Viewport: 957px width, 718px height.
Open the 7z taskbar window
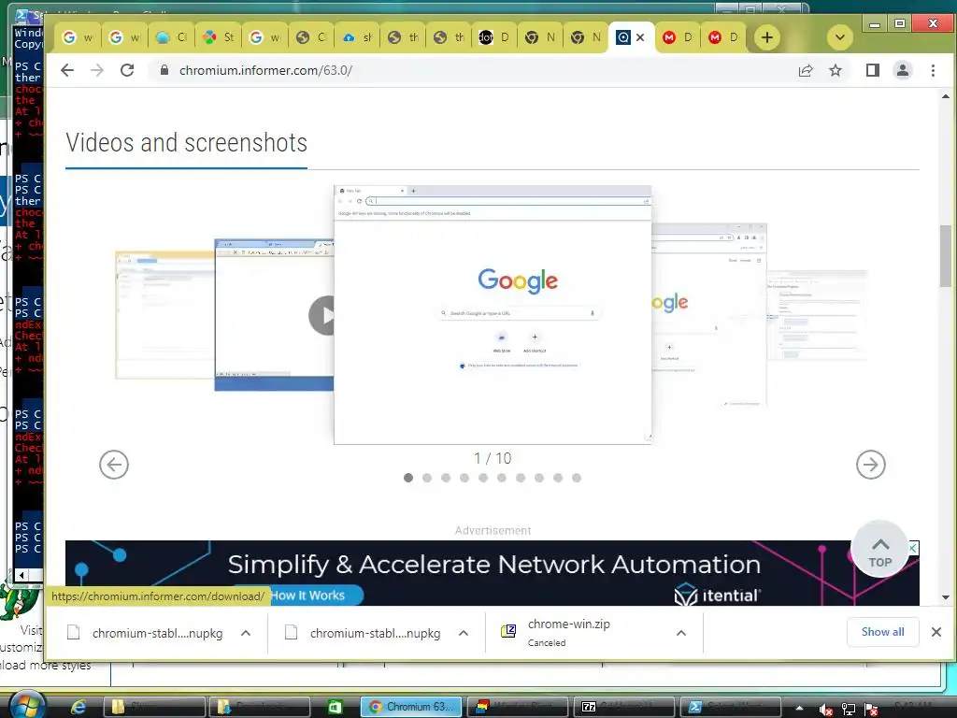(623, 707)
